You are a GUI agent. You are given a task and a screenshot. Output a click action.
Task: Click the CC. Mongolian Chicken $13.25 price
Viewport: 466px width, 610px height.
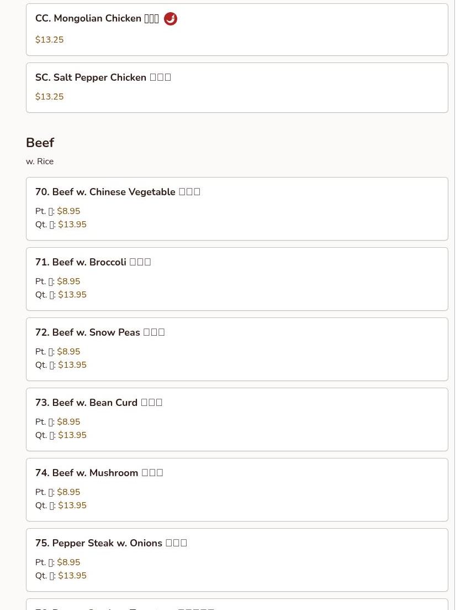coord(49,40)
